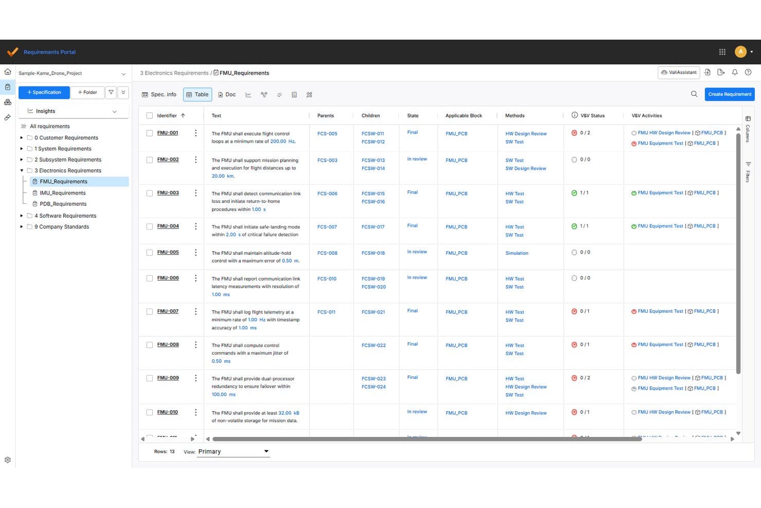
Task: Click the V&V Status info icon
Action: coord(574,115)
